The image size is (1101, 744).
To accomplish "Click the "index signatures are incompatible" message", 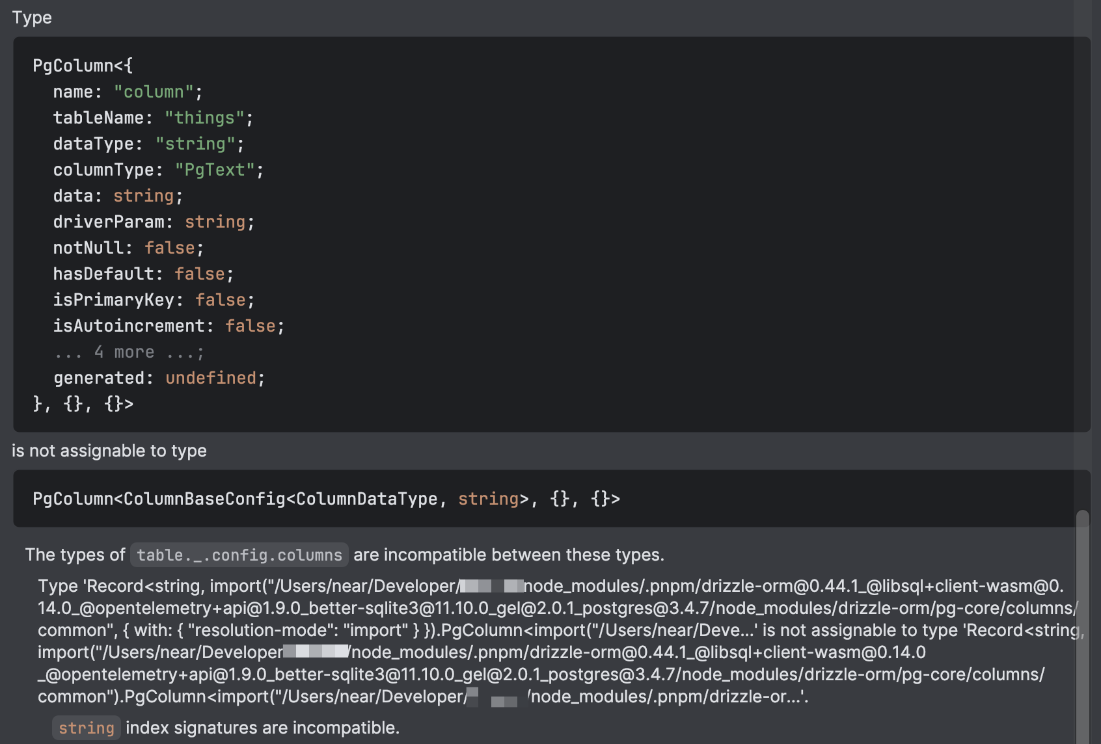I will point(262,728).
